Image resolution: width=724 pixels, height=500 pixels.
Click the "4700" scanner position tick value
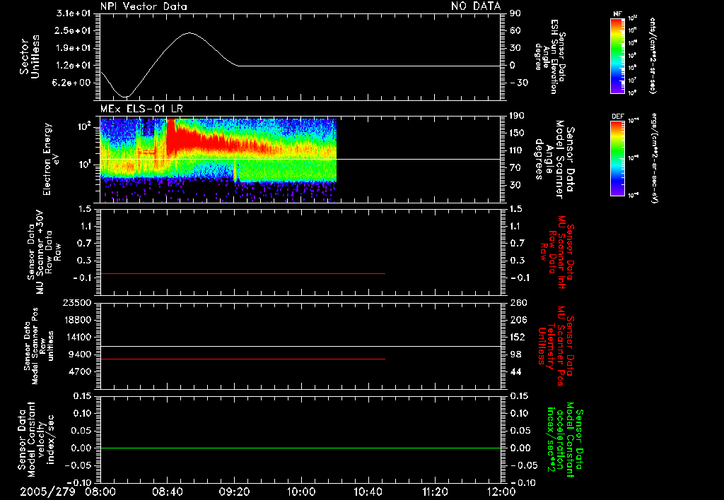click(x=80, y=371)
